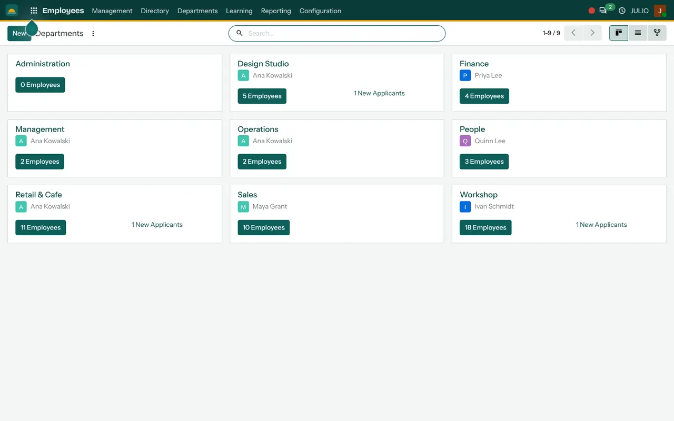Open 0 Employees in Administration
This screenshot has width=674, height=421.
point(40,85)
